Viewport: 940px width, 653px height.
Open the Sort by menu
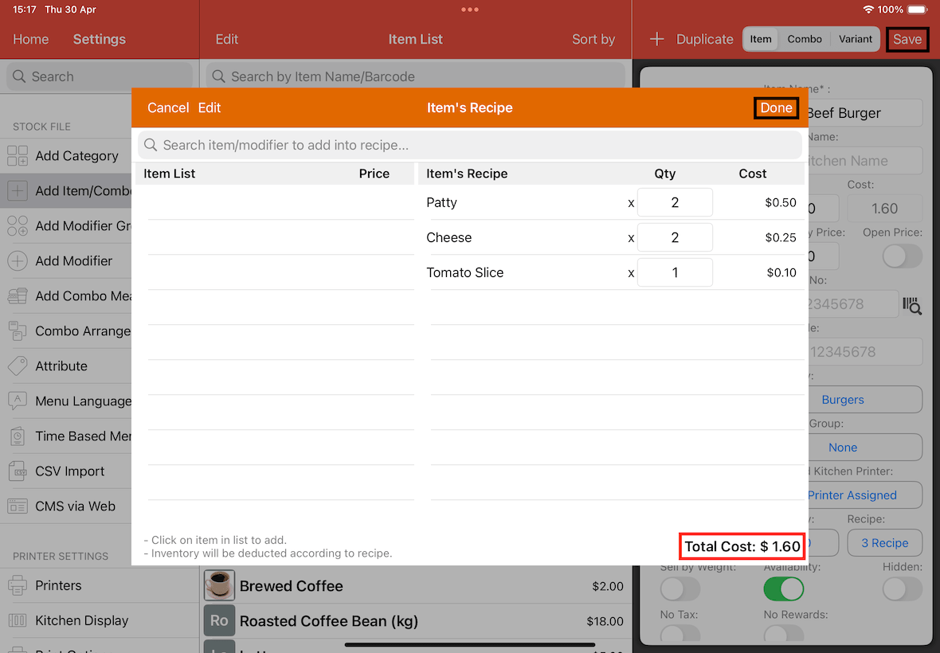pyautogui.click(x=593, y=40)
